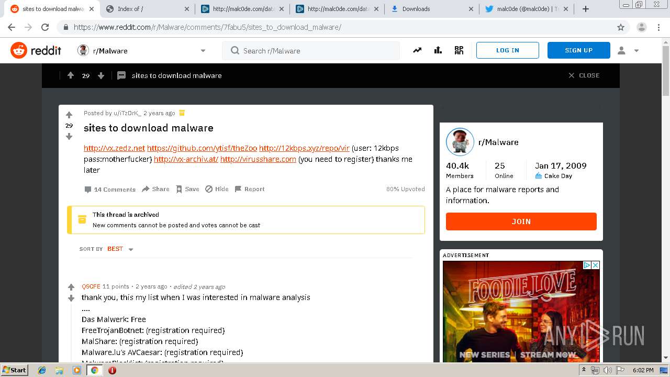Downvote the 'sites to download malware' post
The width and height of the screenshot is (670, 377).
click(69, 136)
